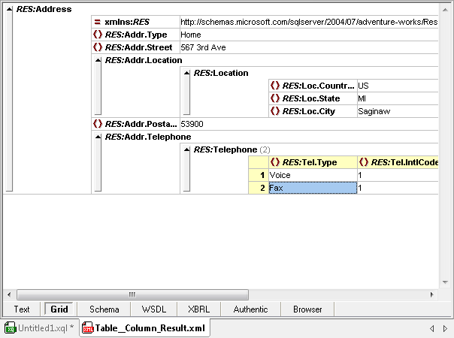Click the RES:Loc.Countr... element icon
The width and height of the screenshot is (454, 338).
[275, 86]
